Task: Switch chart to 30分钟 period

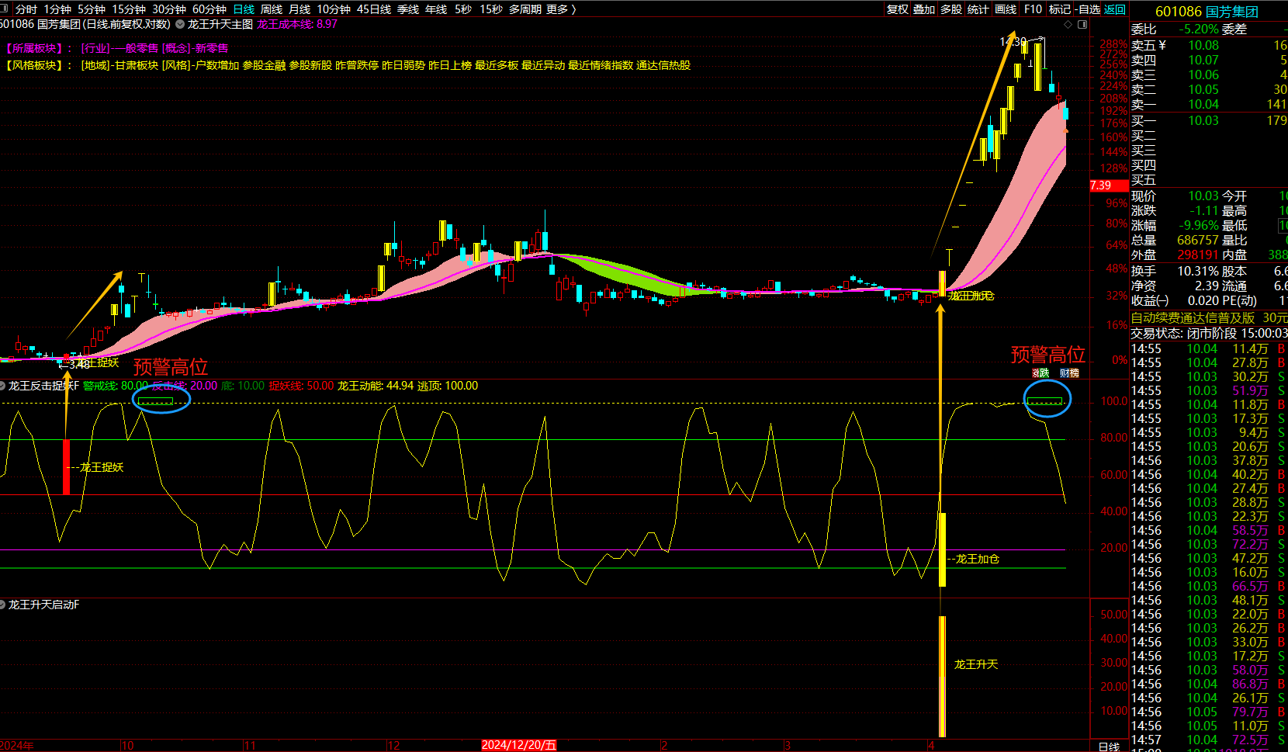Action: pyautogui.click(x=169, y=9)
